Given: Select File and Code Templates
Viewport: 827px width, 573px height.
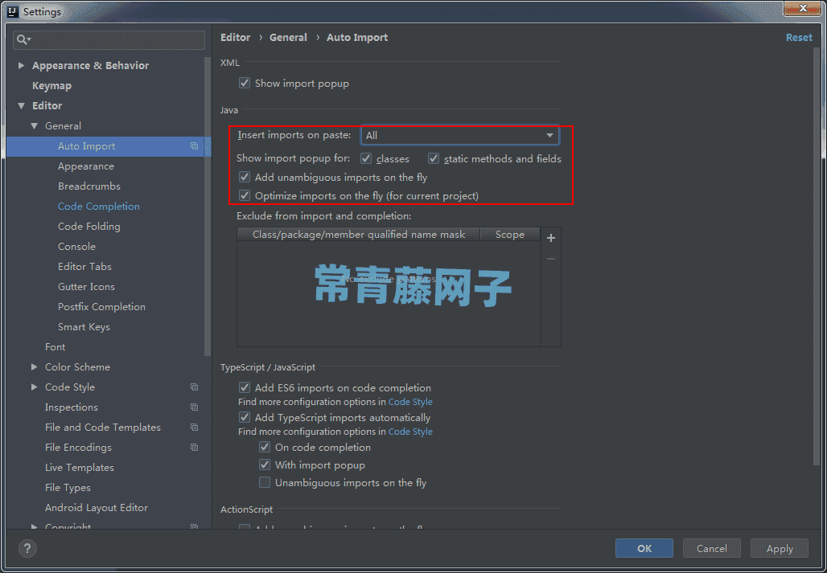Looking at the screenshot, I should click(x=103, y=427).
